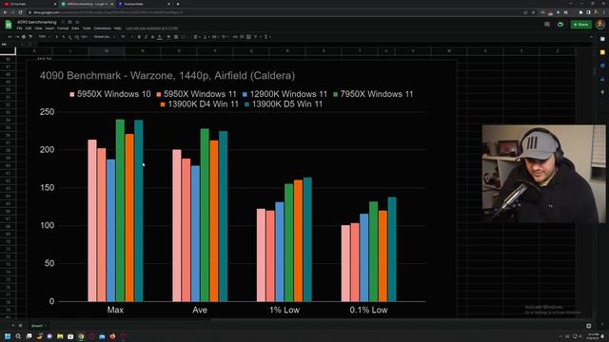Click the Undo toolbar icon

pyautogui.click(x=10, y=37)
